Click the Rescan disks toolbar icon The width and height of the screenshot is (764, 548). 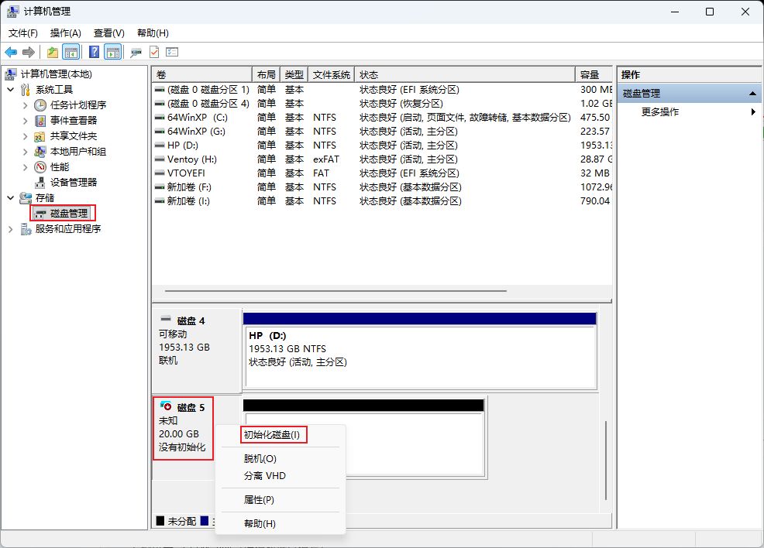[x=136, y=52]
